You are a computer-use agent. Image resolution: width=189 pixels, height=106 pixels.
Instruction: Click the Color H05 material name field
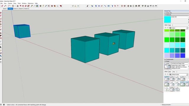coord(180,17)
